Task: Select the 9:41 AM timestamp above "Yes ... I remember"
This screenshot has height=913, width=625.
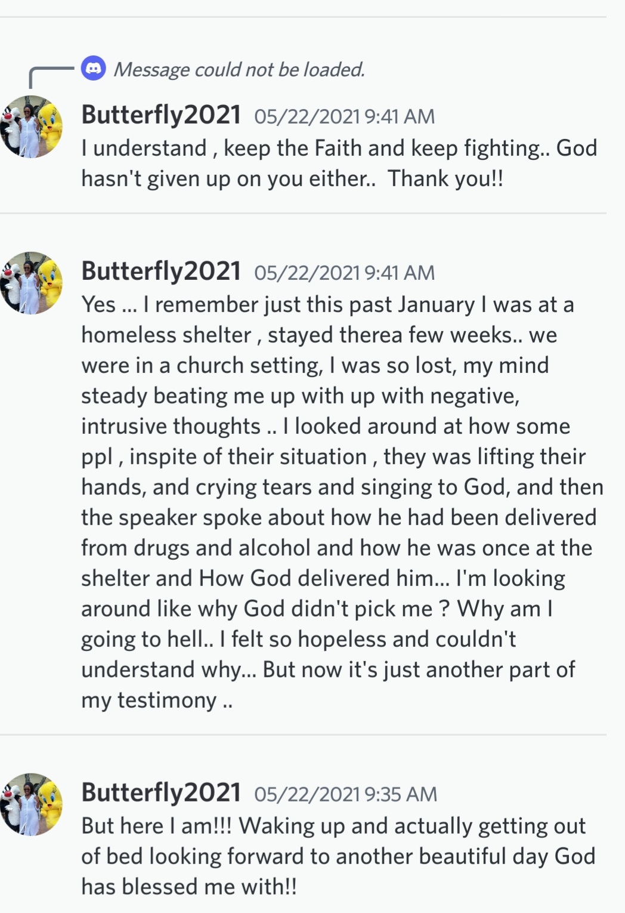Action: click(x=344, y=273)
